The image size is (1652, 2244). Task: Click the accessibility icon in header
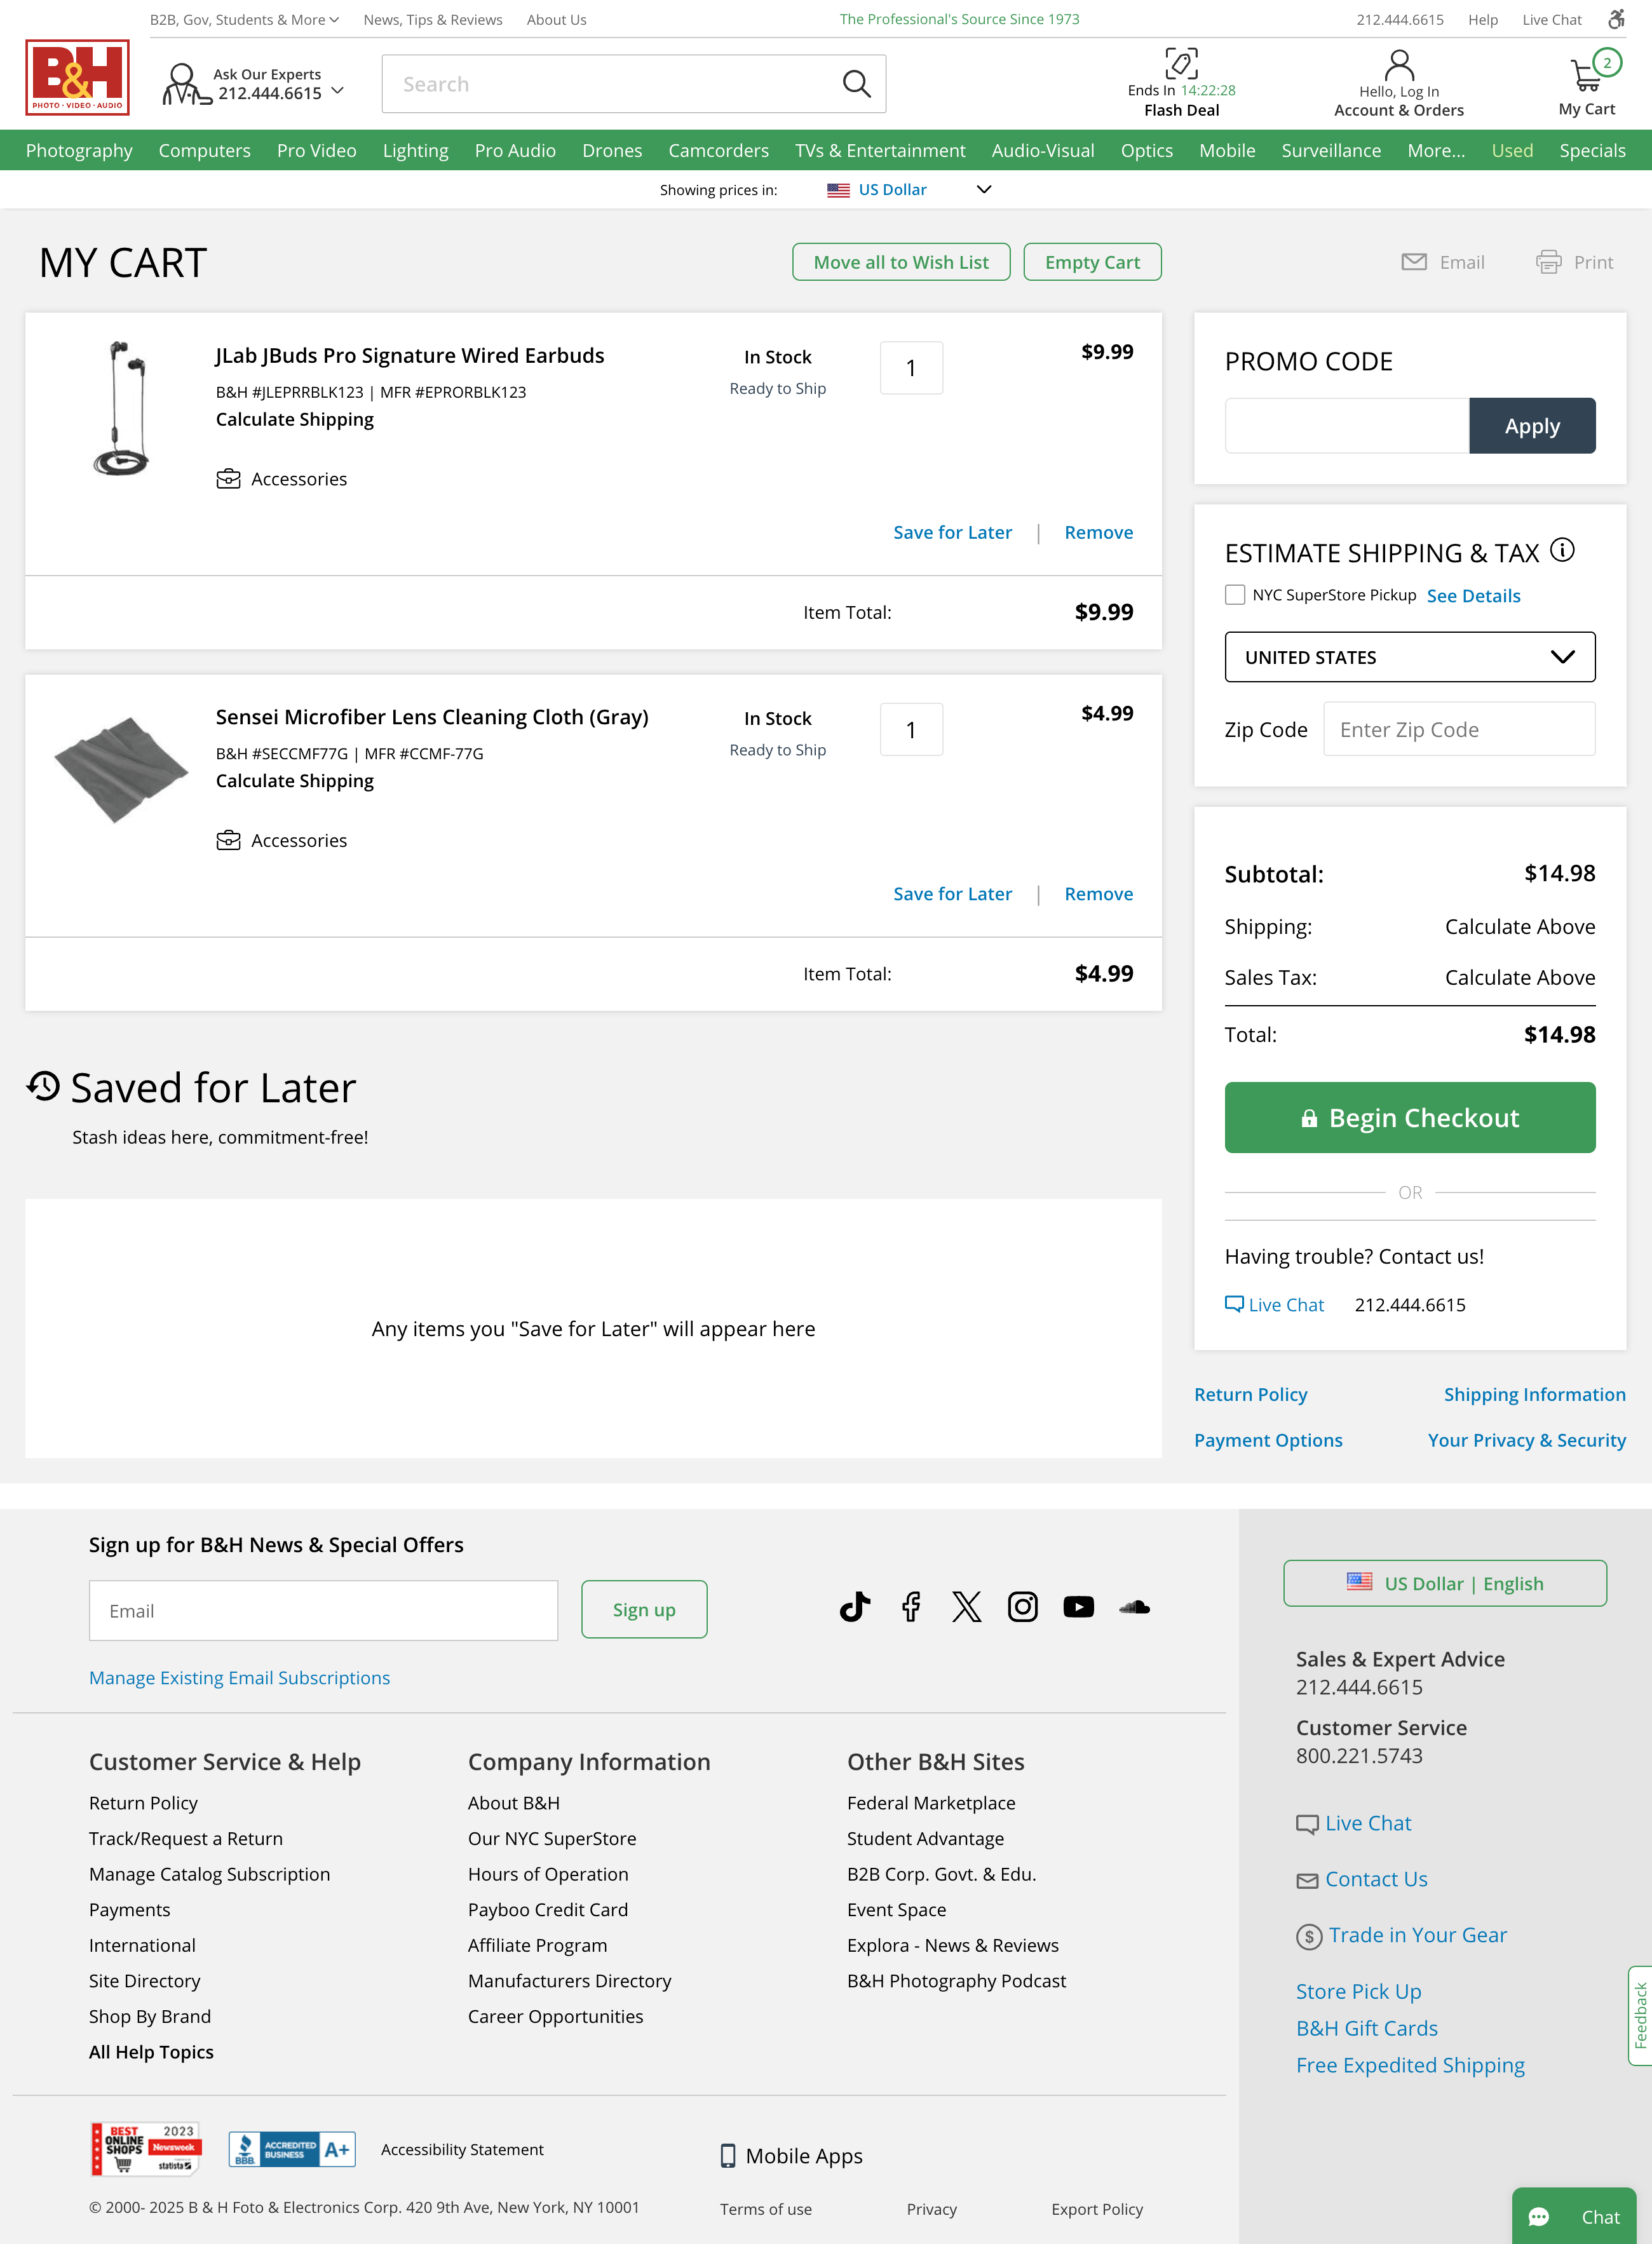pos(1616,19)
